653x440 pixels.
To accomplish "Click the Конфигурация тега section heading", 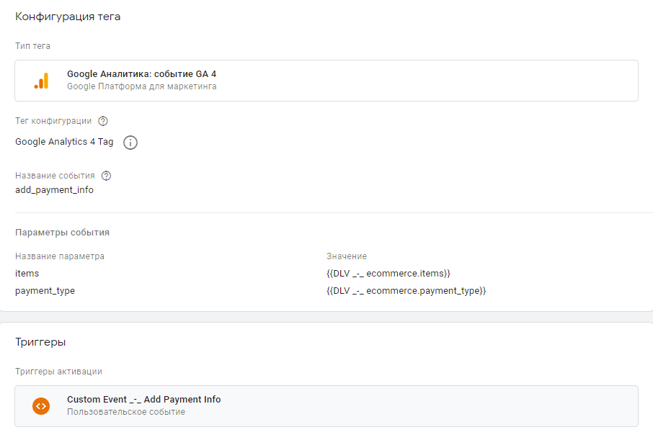I will pos(68,17).
